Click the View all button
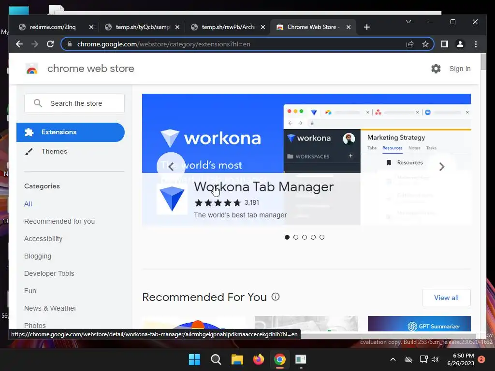Viewport: 495px width, 371px height. coord(446,298)
